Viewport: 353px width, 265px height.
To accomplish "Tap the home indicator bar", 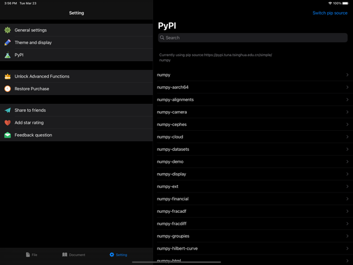I will [177, 262].
